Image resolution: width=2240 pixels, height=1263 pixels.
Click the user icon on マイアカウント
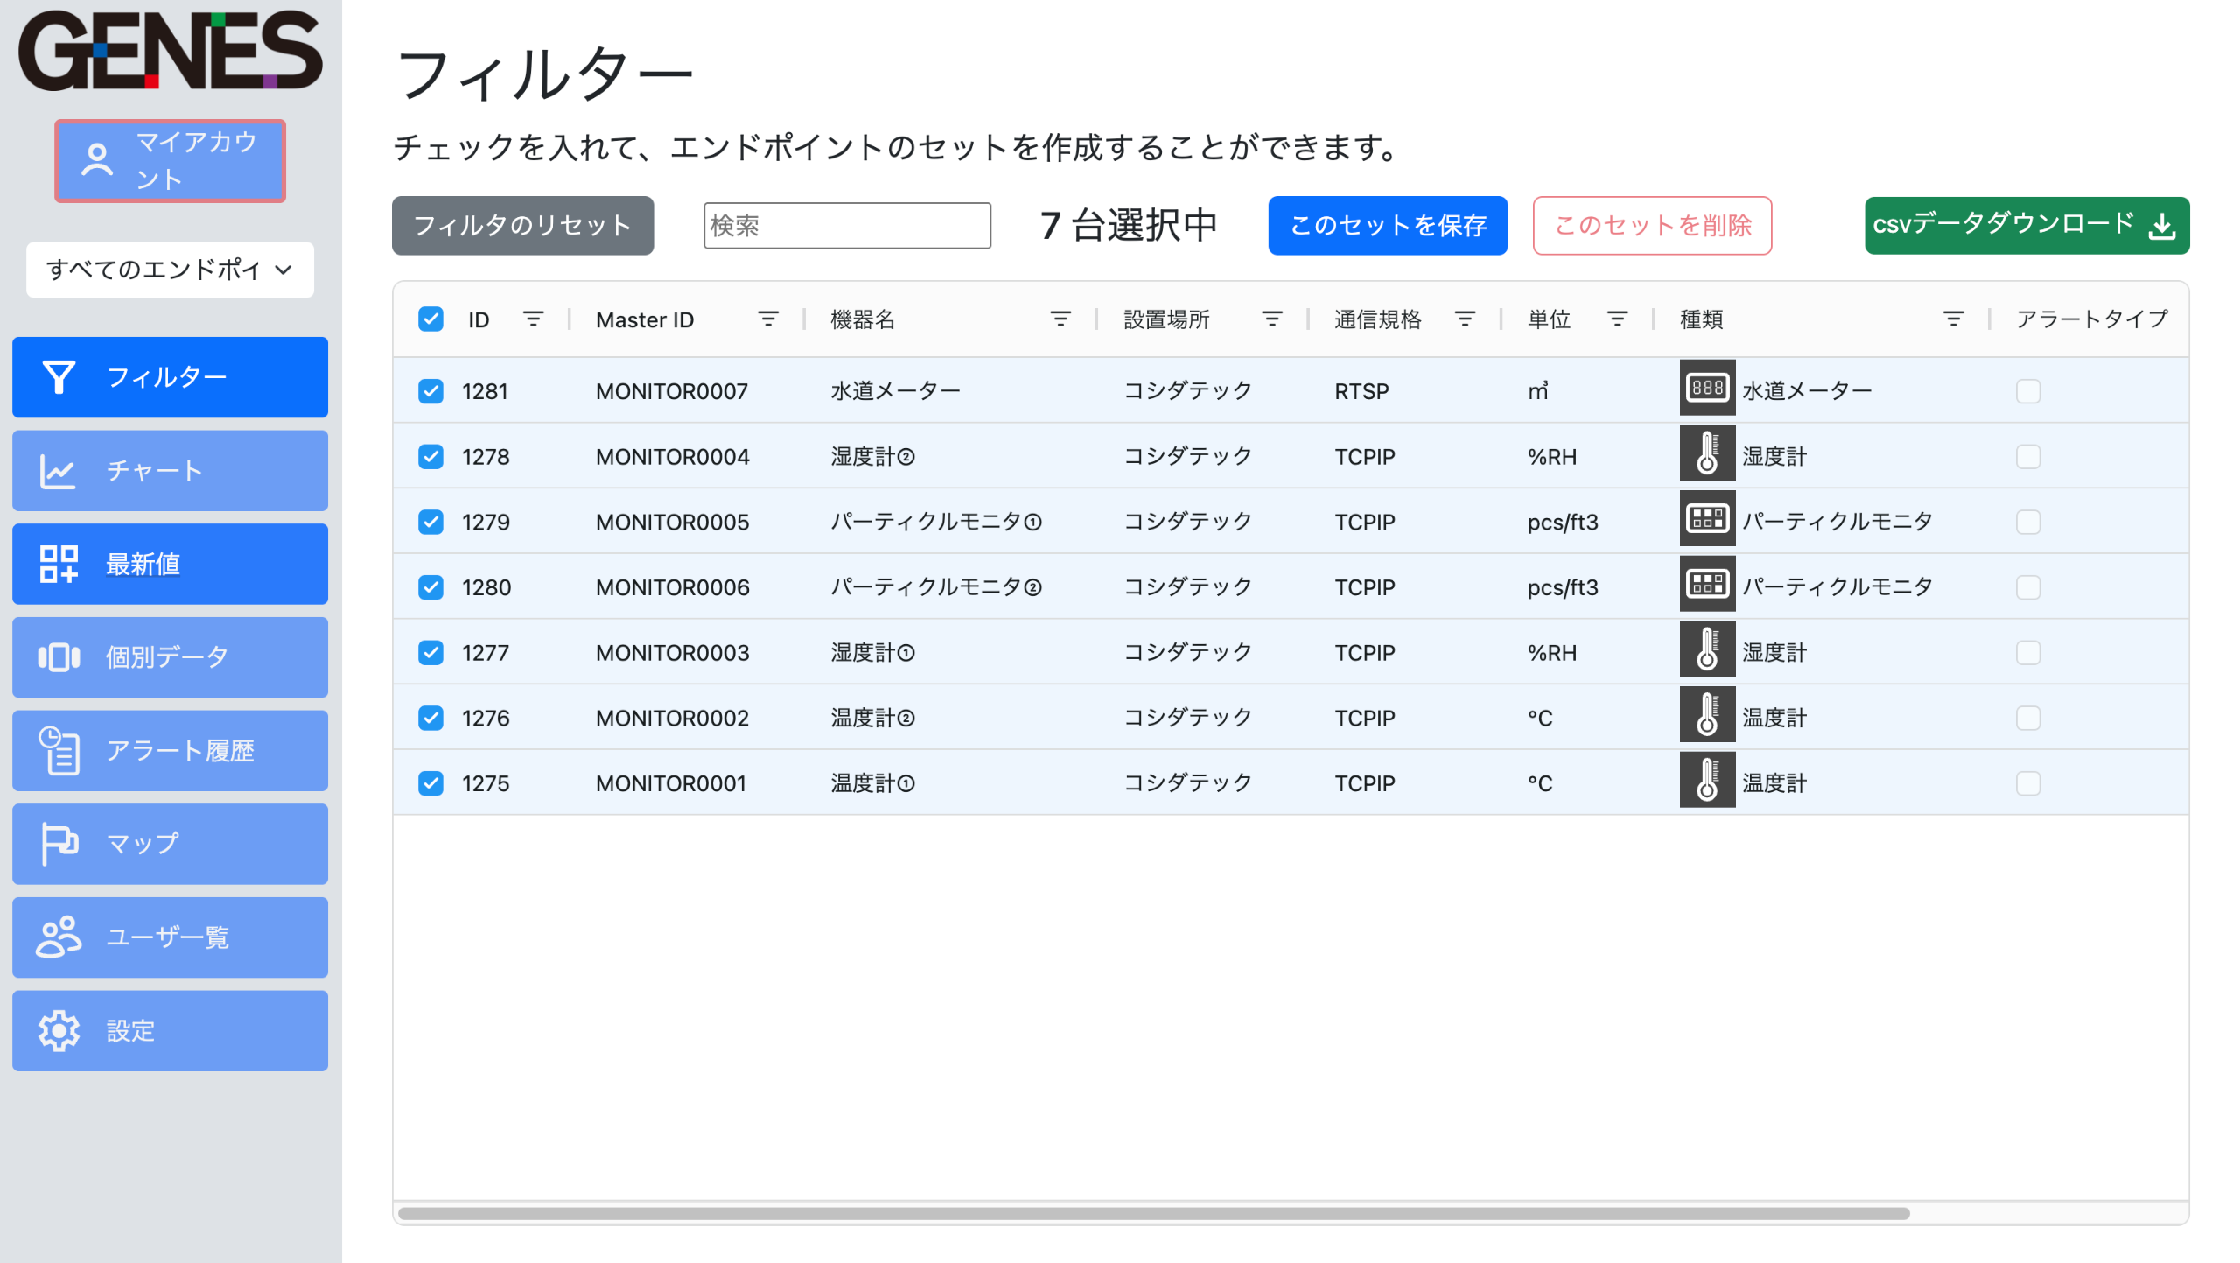click(x=96, y=160)
